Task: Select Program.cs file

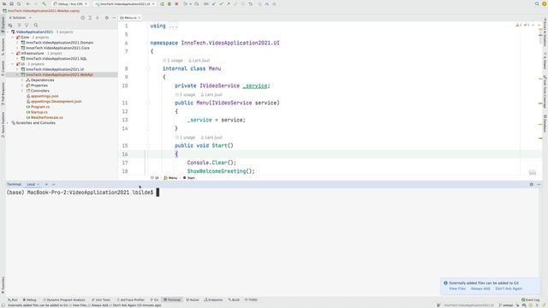Action: pyautogui.click(x=40, y=107)
